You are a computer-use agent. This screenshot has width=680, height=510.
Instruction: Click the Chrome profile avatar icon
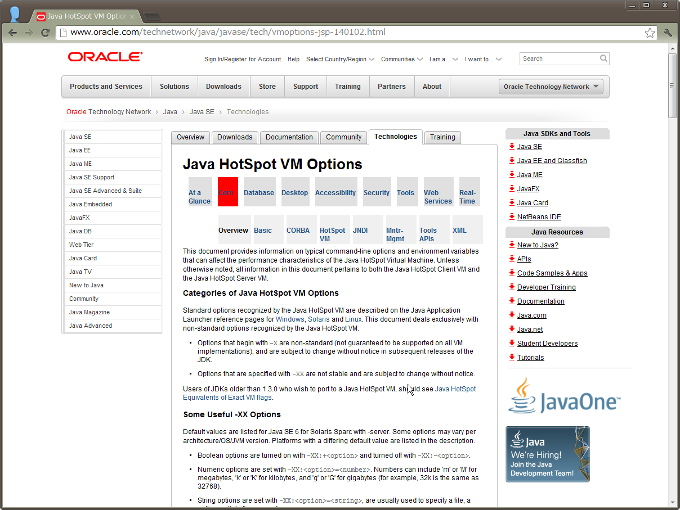(x=15, y=15)
